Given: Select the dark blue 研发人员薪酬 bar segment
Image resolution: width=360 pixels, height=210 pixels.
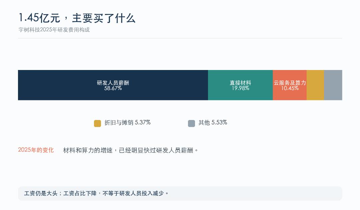Looking at the screenshot, I should pyautogui.click(x=113, y=85).
